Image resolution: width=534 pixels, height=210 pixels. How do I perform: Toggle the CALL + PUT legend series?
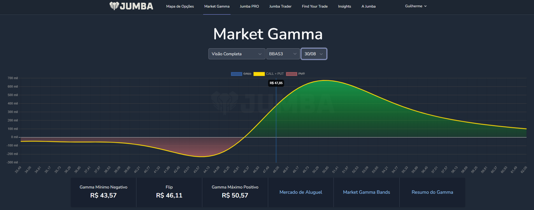point(268,74)
